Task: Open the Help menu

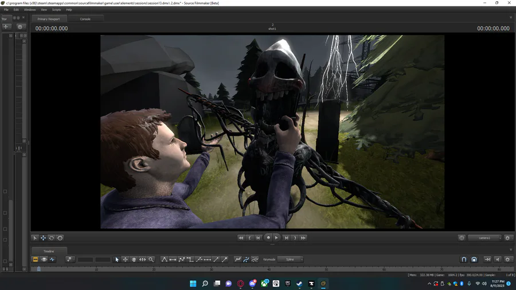Action: (x=69, y=10)
